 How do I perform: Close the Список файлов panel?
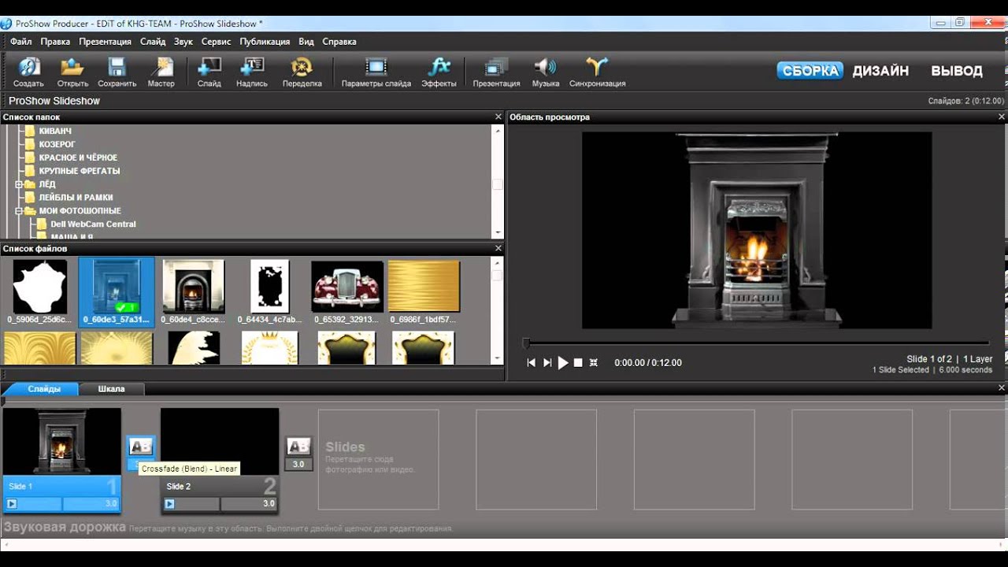tap(498, 248)
